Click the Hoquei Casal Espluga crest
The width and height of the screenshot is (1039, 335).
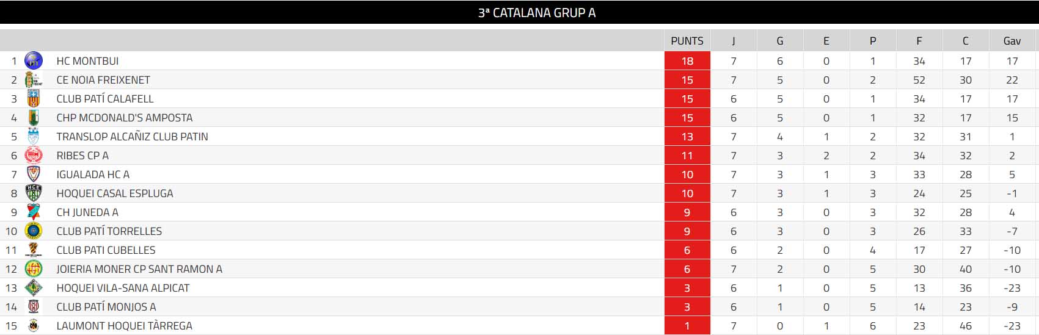click(33, 193)
